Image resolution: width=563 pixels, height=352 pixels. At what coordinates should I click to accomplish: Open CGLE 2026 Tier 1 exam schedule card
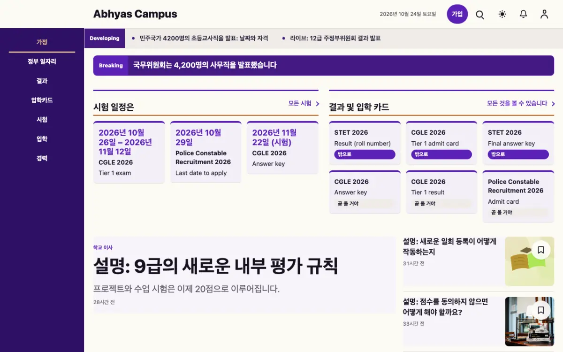point(129,152)
